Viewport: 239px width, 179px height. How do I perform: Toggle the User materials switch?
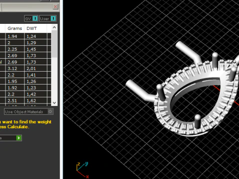tap(48, 18)
